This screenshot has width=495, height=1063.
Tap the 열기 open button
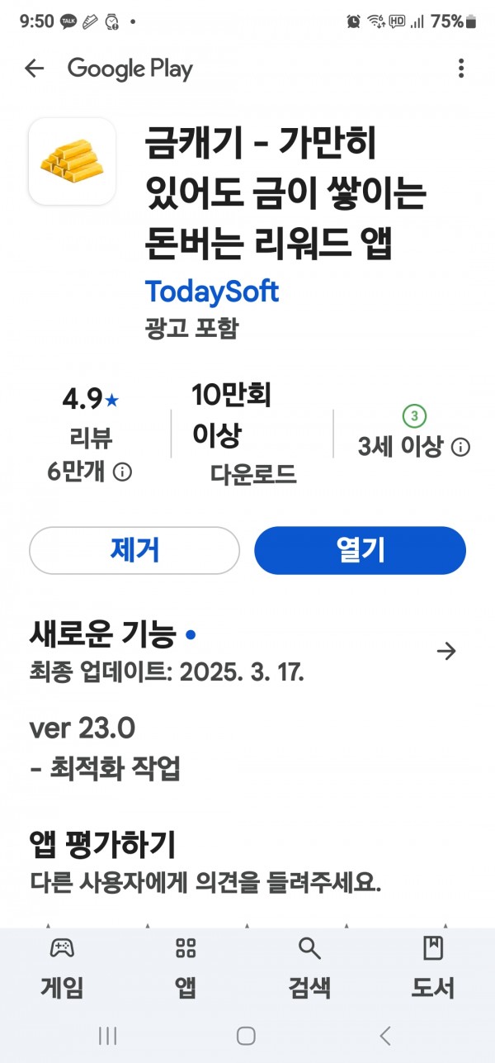(360, 550)
